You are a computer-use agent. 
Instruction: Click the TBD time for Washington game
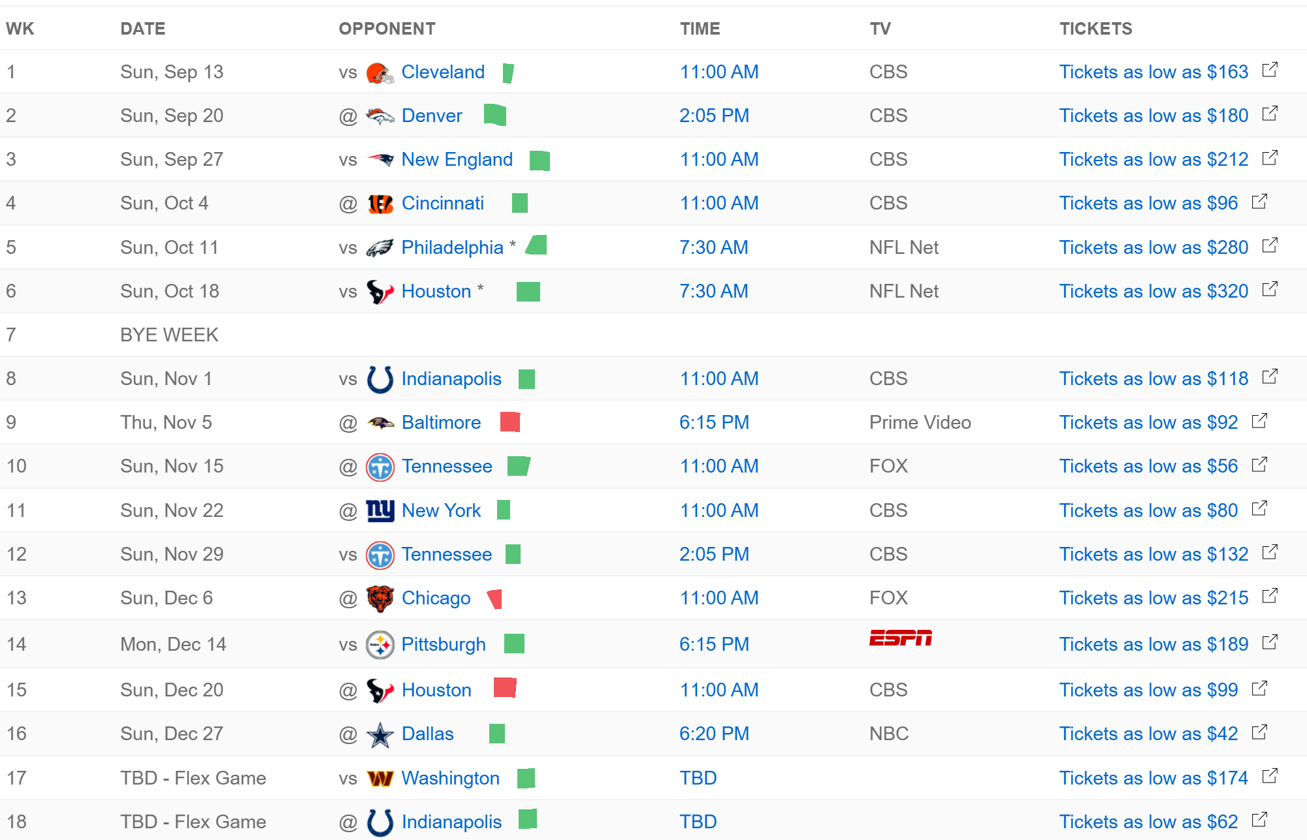point(698,778)
